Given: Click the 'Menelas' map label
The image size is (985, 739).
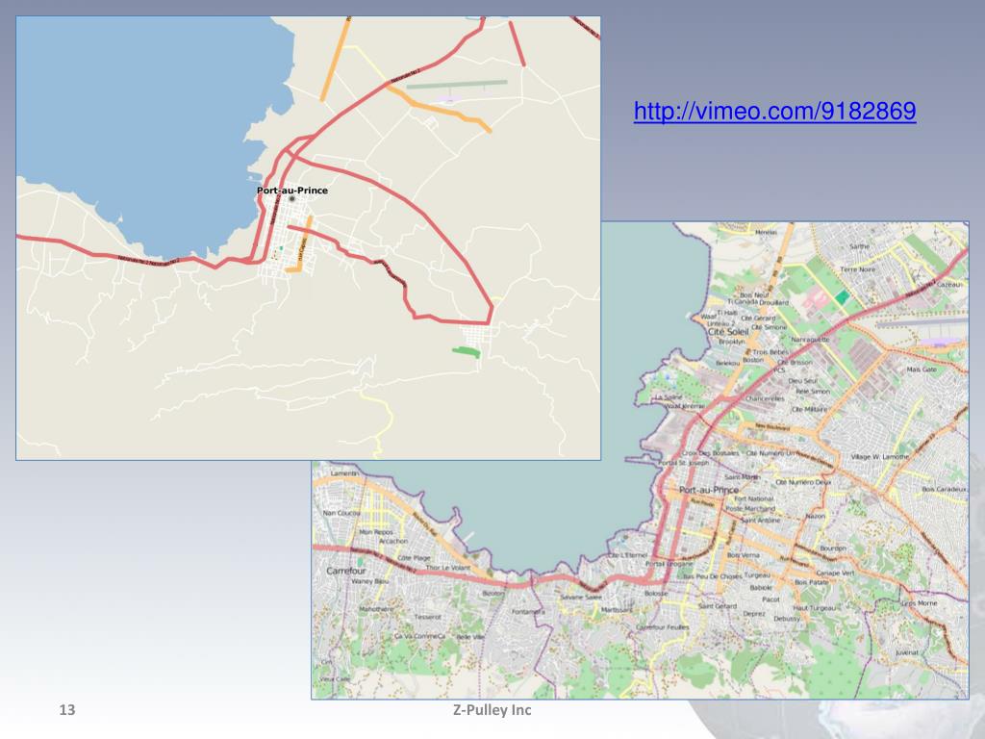Looking at the screenshot, I should pyautogui.click(x=766, y=232).
